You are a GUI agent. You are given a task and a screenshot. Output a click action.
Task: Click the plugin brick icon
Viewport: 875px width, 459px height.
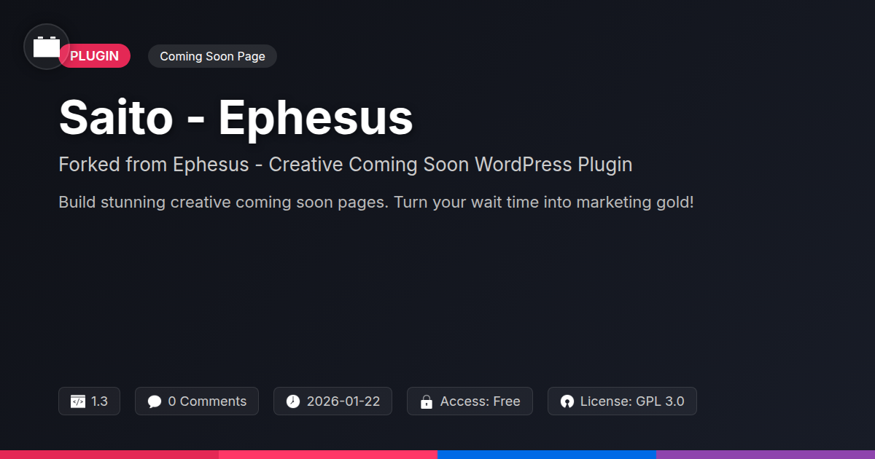pos(47,47)
